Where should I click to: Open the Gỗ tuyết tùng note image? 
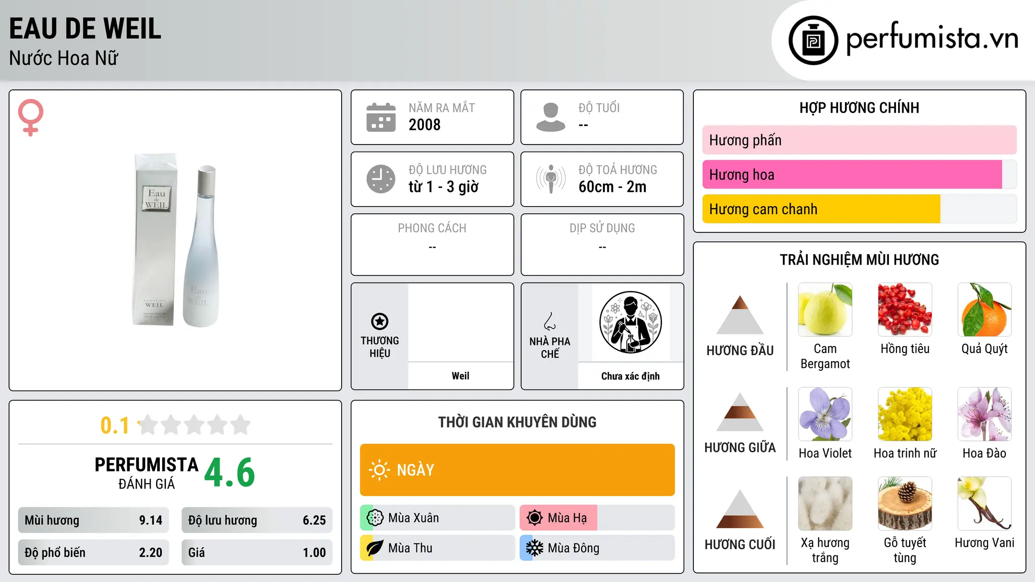(905, 504)
